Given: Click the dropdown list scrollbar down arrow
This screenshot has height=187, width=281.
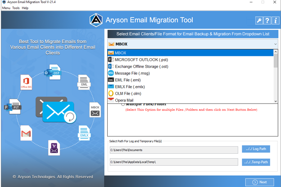Looking at the screenshot, I should tap(276, 101).
